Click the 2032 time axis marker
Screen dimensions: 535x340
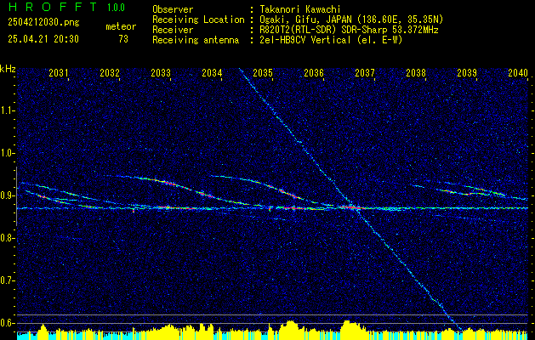tap(110, 72)
